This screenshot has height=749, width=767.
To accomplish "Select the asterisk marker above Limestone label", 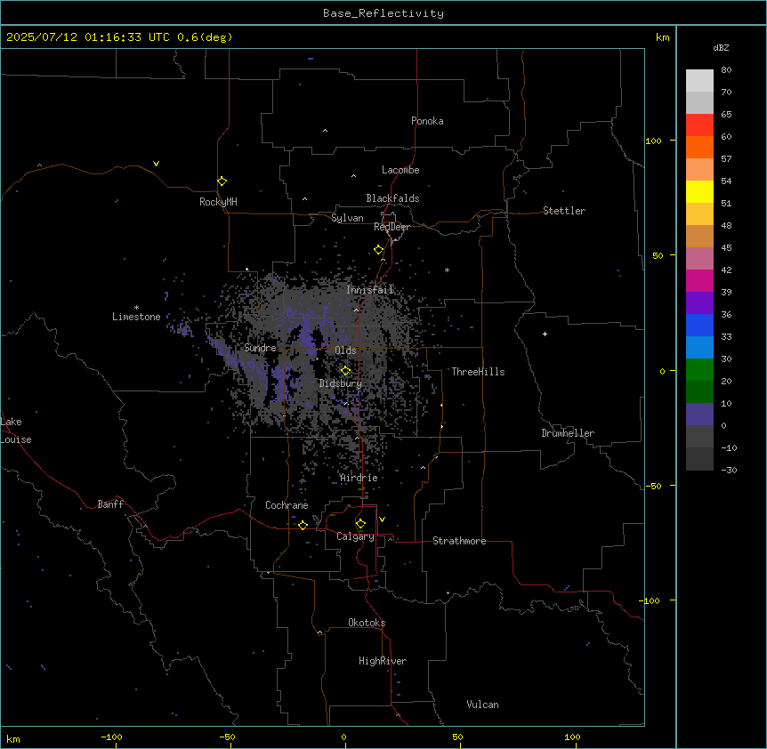I will click(x=136, y=308).
